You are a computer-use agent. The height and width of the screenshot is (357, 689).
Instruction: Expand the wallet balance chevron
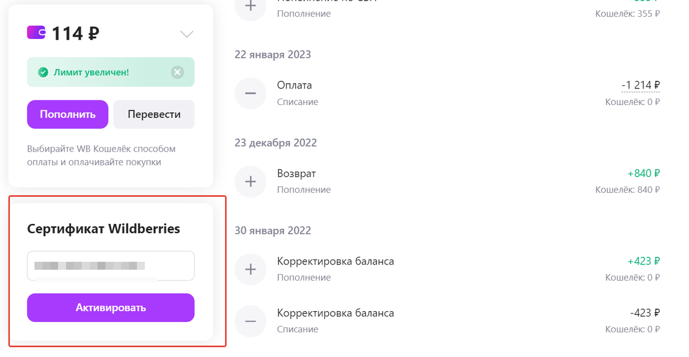click(x=187, y=34)
